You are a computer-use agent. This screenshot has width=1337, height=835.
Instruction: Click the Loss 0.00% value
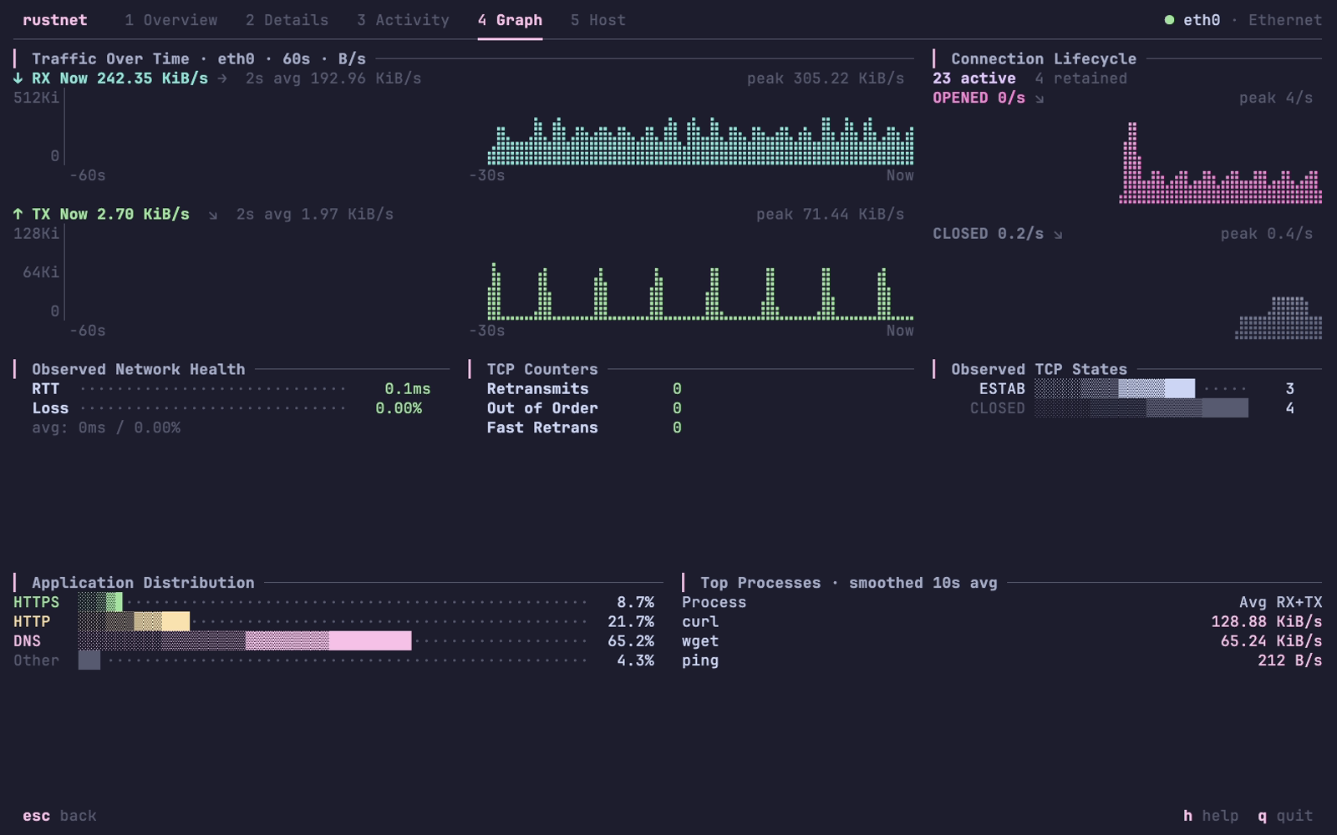click(x=399, y=408)
